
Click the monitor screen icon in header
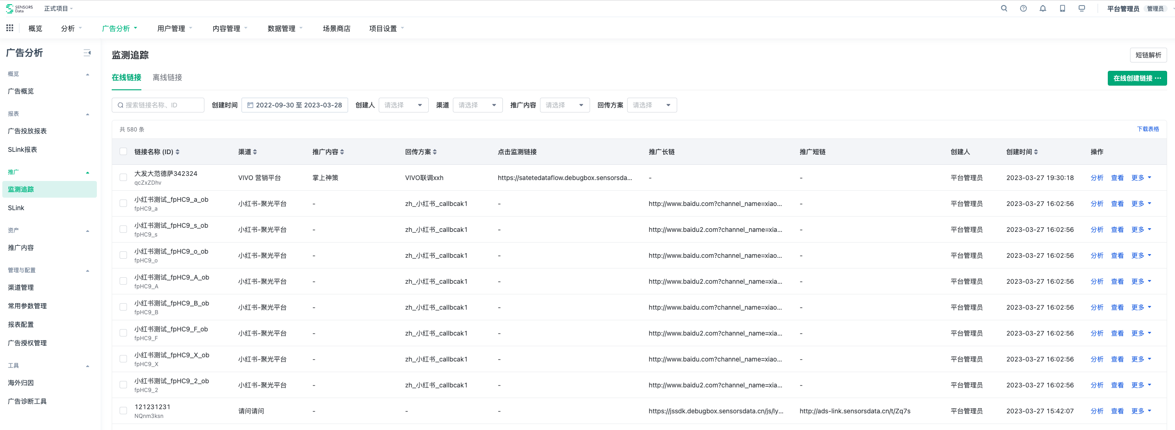[x=1082, y=8]
